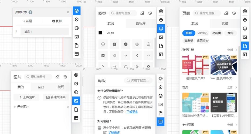Open master layout icon beside 页面状态 panel
Image resolution: width=251 pixels, height=134 pixels.
tap(77, 54)
